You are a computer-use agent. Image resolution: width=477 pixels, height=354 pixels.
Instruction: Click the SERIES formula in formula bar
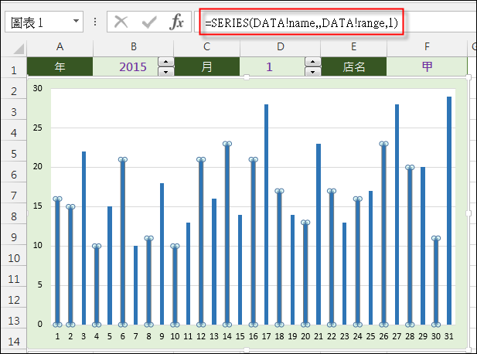pyautogui.click(x=302, y=22)
